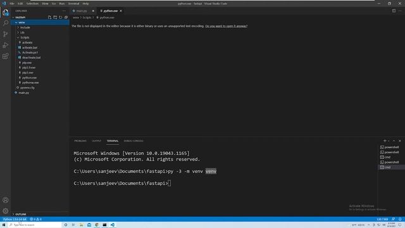Expand the Include folder
405x228 pixels.
tap(40, 27)
